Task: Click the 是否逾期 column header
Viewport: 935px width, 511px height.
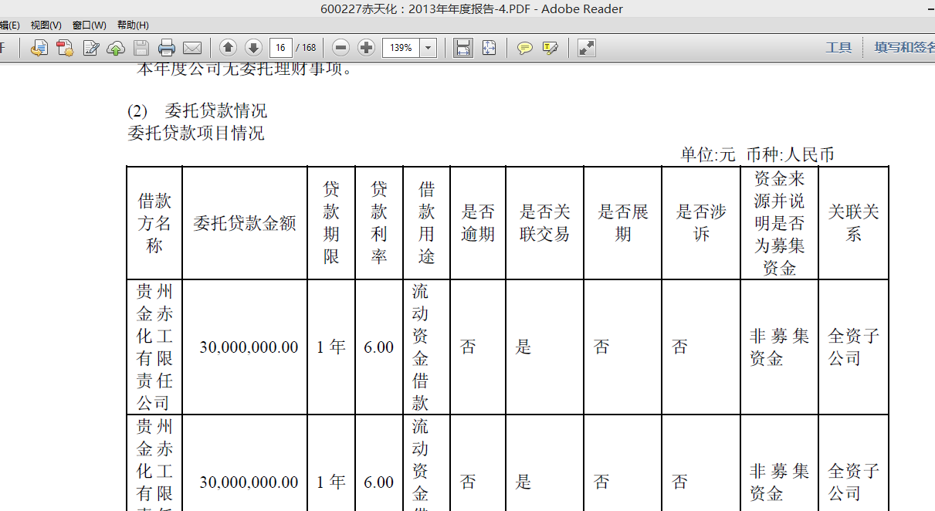Action: point(478,223)
